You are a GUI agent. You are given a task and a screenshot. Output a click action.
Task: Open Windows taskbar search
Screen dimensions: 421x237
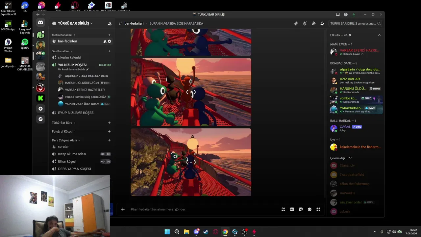[177, 232]
